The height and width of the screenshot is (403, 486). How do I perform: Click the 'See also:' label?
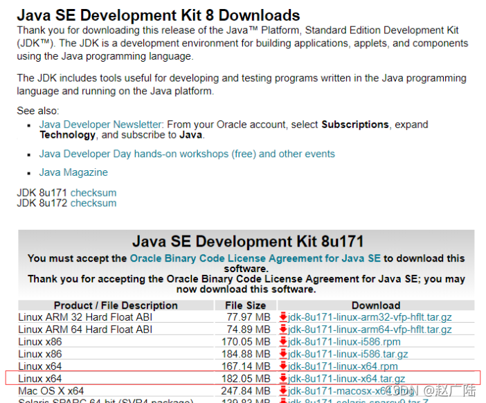pyautogui.click(x=38, y=111)
